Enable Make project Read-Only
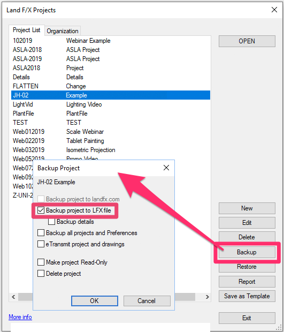This screenshot has height=332, width=284. point(41,262)
